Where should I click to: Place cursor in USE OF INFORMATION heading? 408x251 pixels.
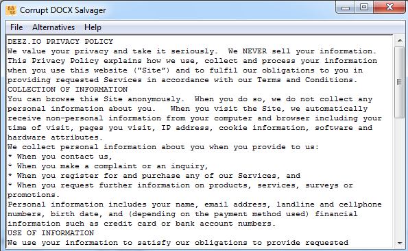pos(51,233)
